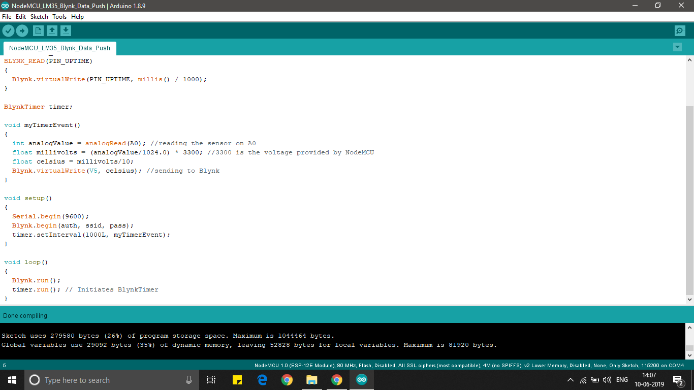
Task: Click the 'void myTimerEvent()' line
Action: click(42, 125)
